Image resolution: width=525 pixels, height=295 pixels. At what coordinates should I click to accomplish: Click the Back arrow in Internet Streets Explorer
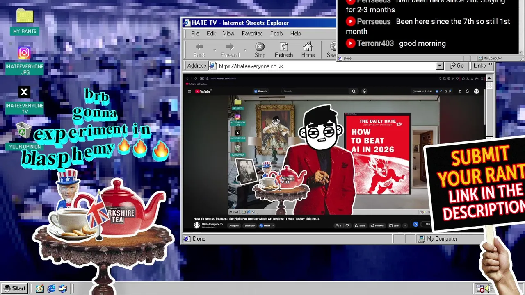tap(199, 50)
